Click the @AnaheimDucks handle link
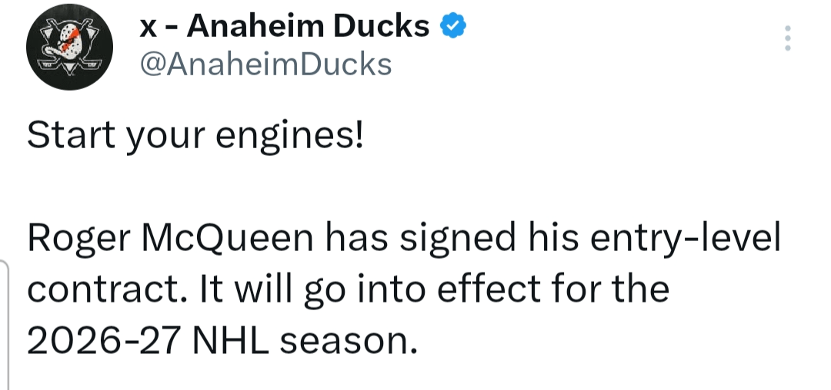 pos(265,64)
